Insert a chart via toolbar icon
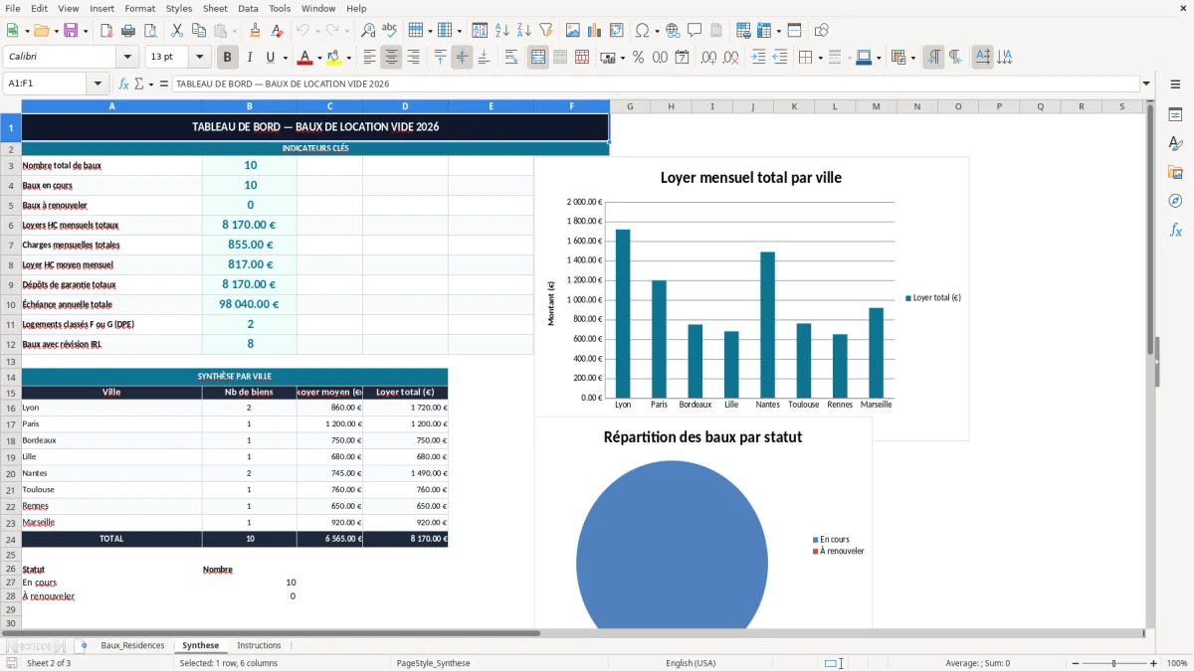The height and width of the screenshot is (671, 1194). [595, 31]
